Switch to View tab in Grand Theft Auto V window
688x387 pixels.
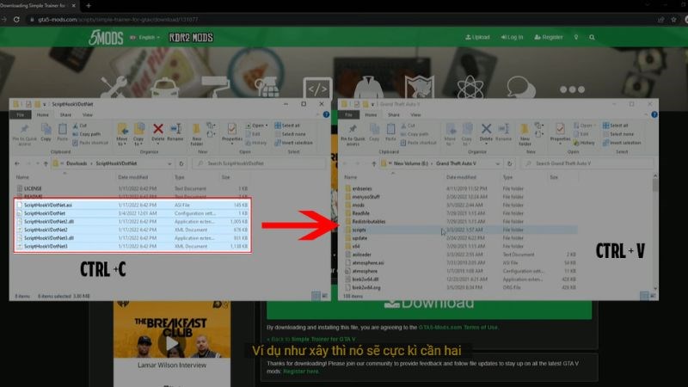[x=415, y=114]
